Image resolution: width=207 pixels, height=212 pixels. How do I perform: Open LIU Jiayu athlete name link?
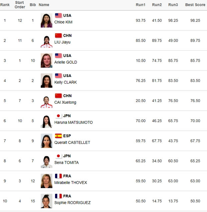(x=62, y=42)
